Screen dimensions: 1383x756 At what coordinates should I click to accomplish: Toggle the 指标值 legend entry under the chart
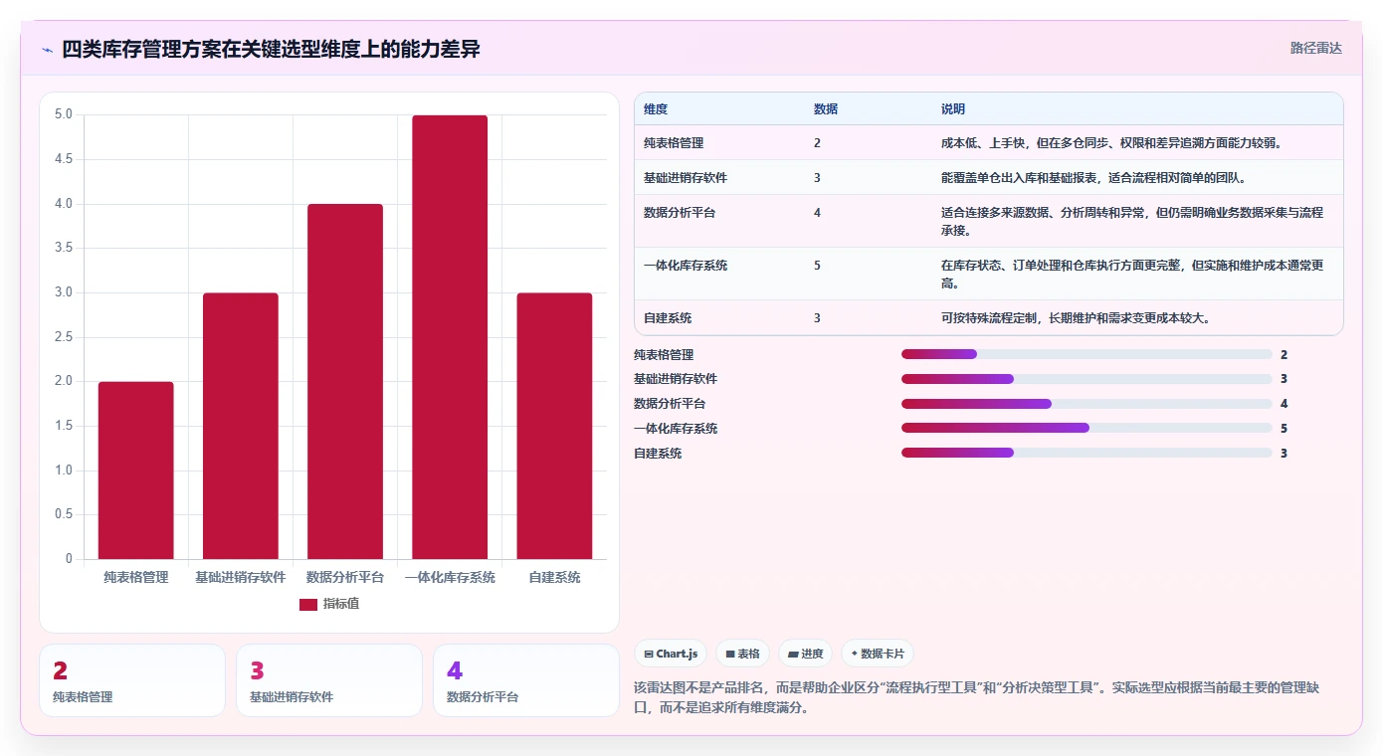(x=328, y=604)
